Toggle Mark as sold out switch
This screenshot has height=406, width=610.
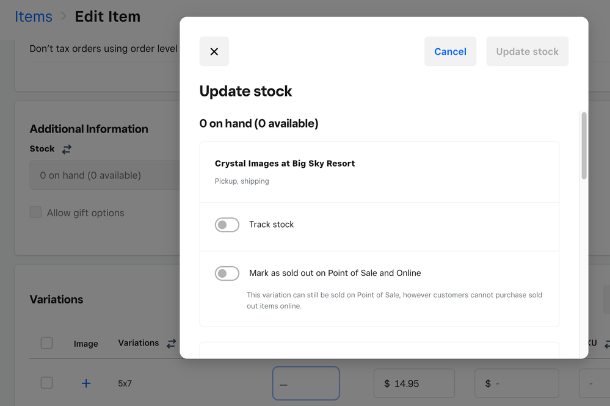pos(227,274)
